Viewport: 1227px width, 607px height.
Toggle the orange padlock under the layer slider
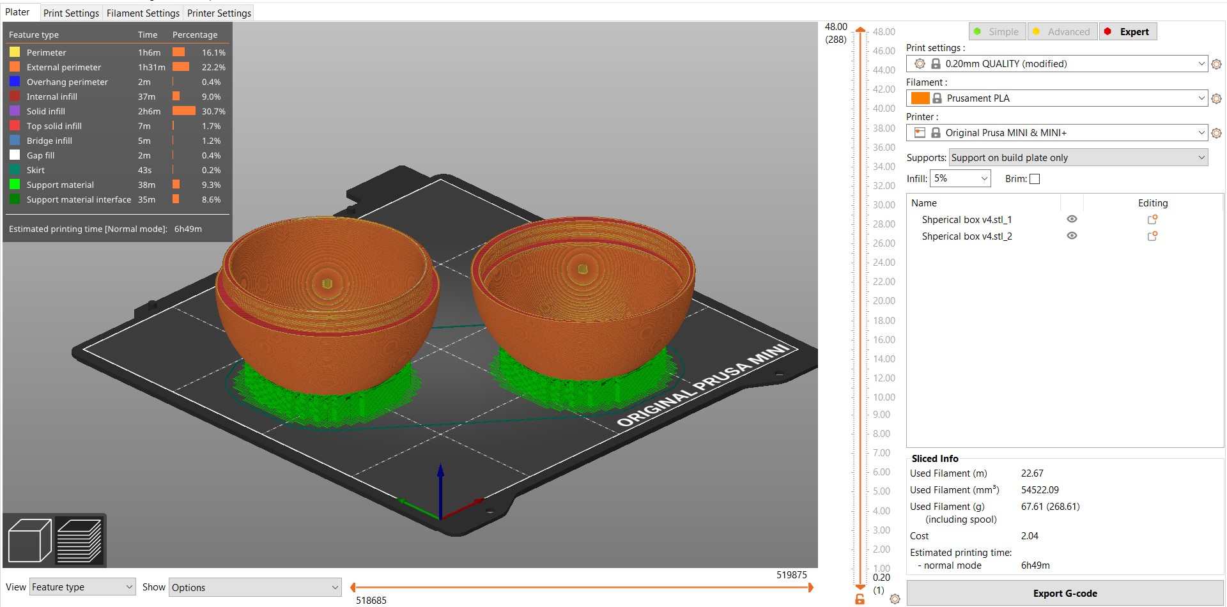click(x=860, y=599)
